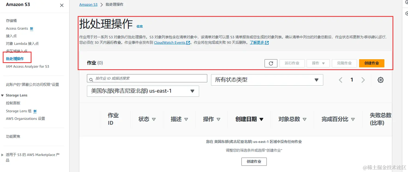408x172 pixels.
Task: Click the 失败总数 (比率) column header
Action: click(381, 119)
